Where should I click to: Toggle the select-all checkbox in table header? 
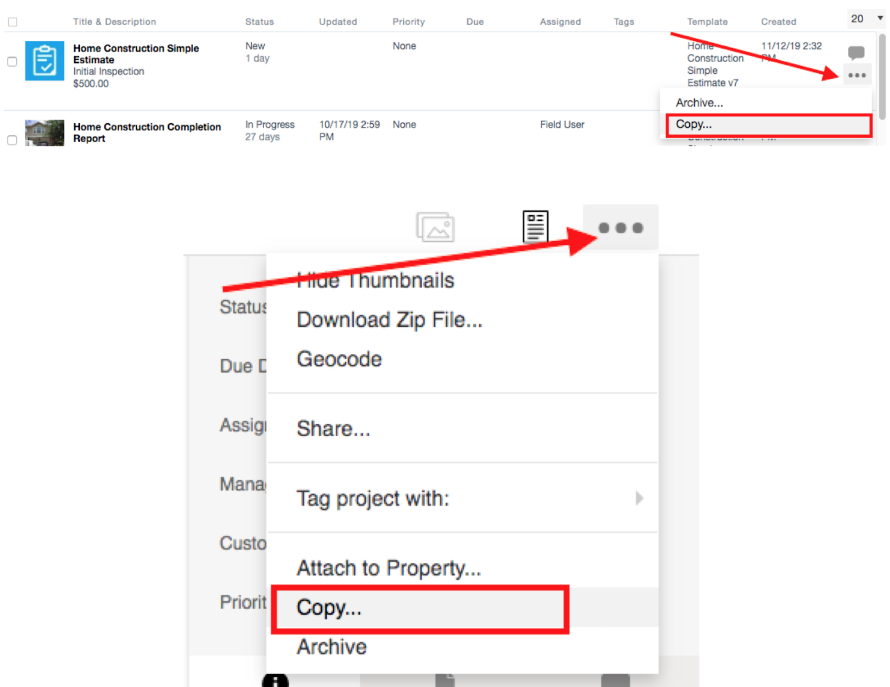point(13,22)
